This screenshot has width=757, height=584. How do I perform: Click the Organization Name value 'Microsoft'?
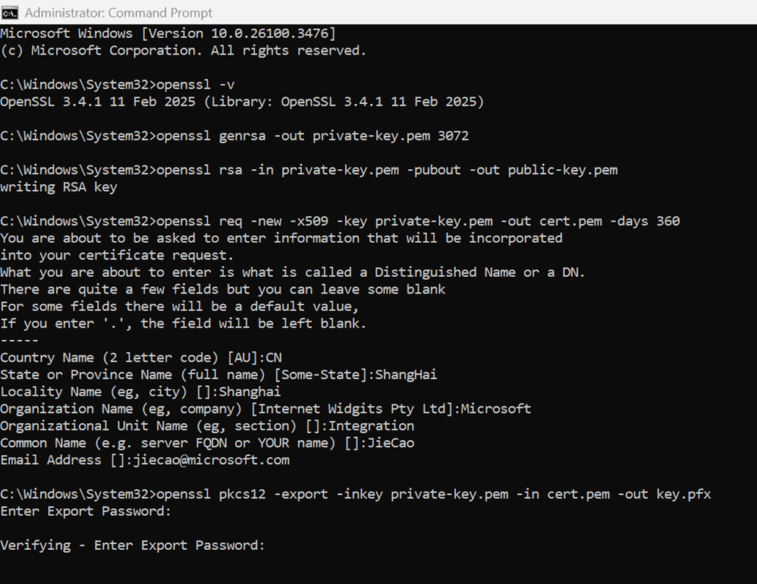pos(496,409)
